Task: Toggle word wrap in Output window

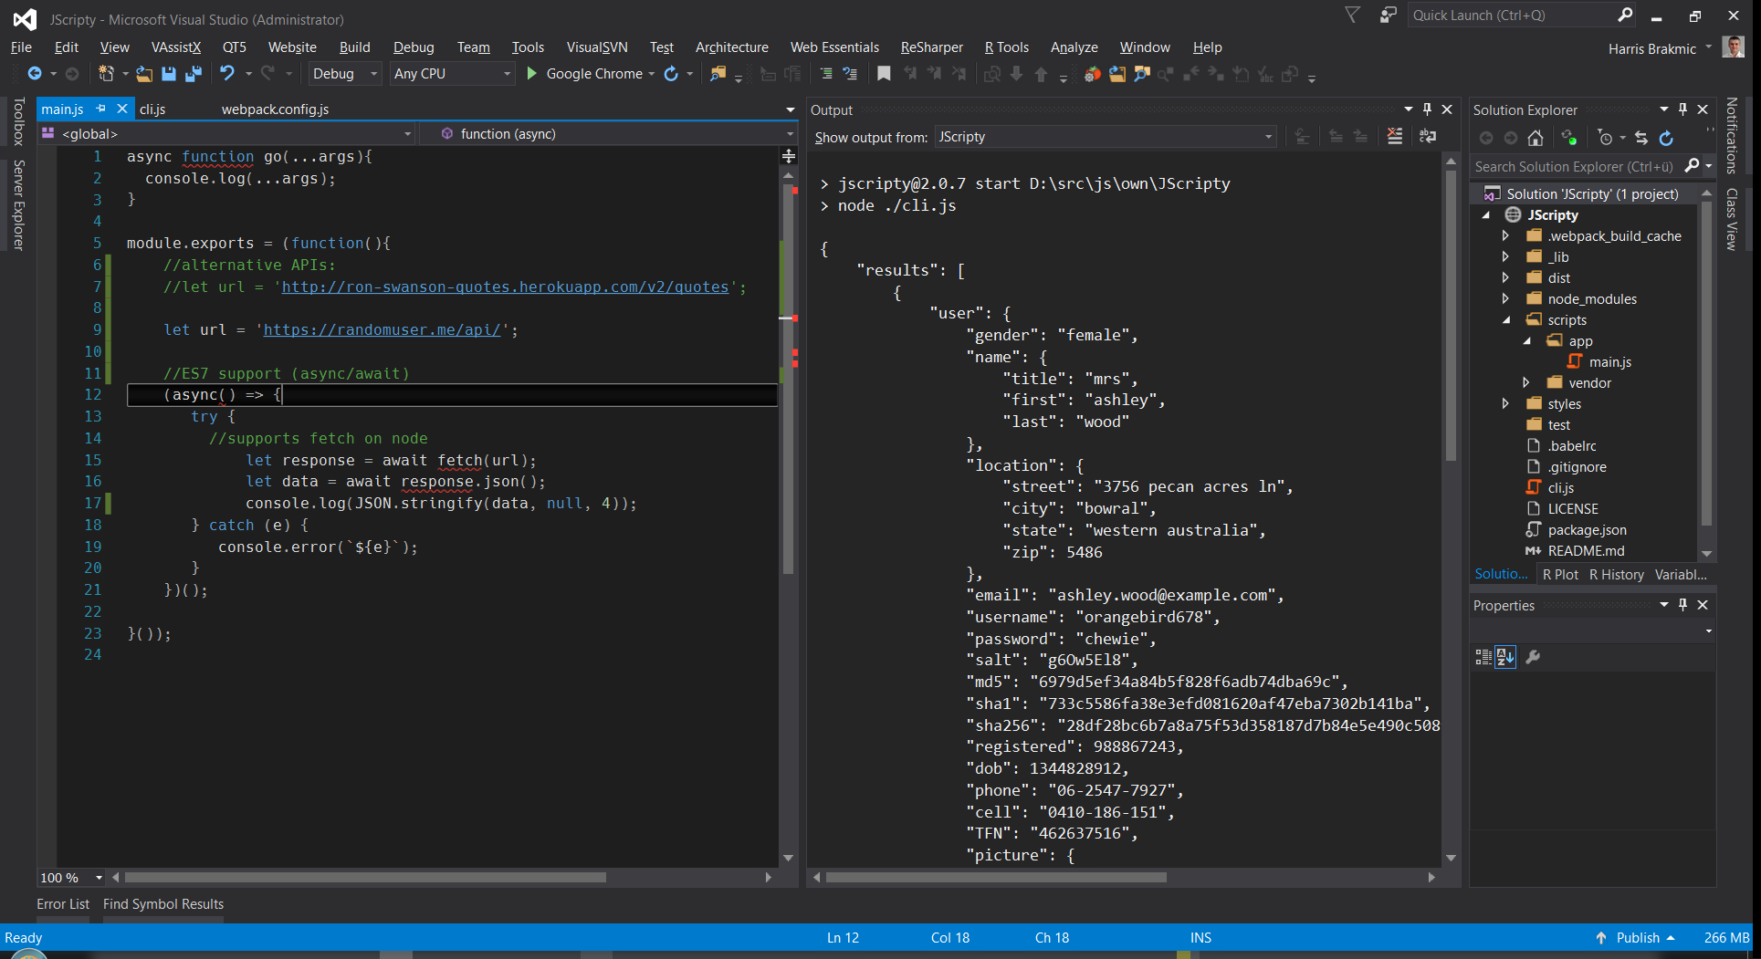Action: tap(1428, 137)
